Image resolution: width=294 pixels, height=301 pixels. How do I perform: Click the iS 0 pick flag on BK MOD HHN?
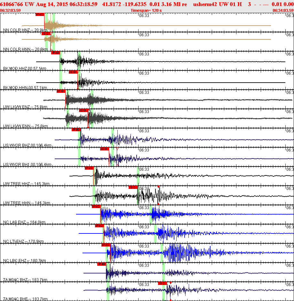pyautogui.click(x=73, y=72)
